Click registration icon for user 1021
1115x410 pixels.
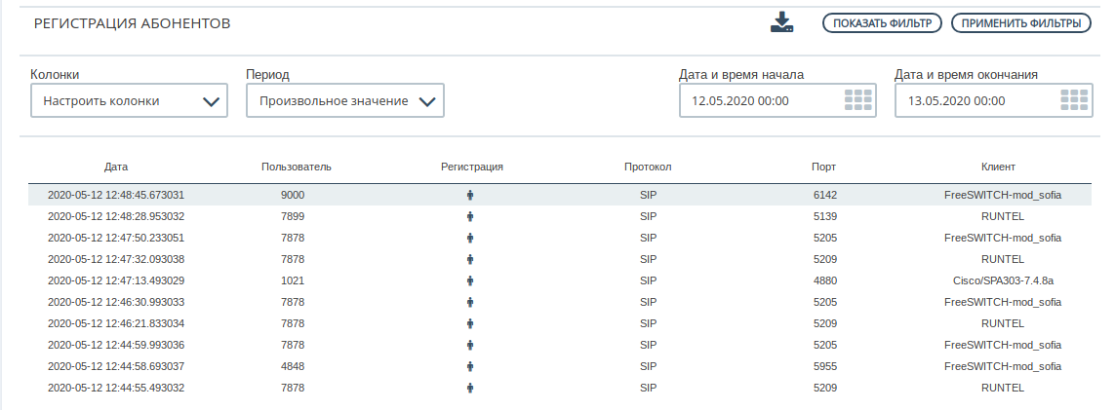pyautogui.click(x=470, y=280)
